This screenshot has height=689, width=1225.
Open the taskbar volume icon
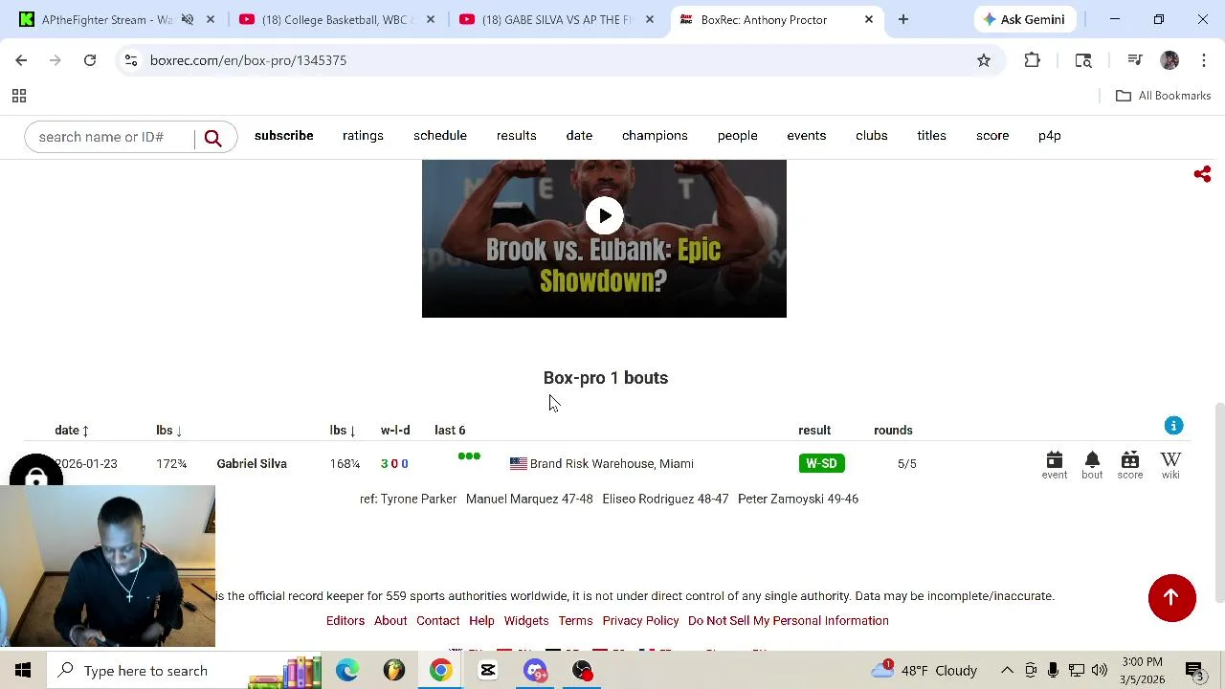(1099, 670)
